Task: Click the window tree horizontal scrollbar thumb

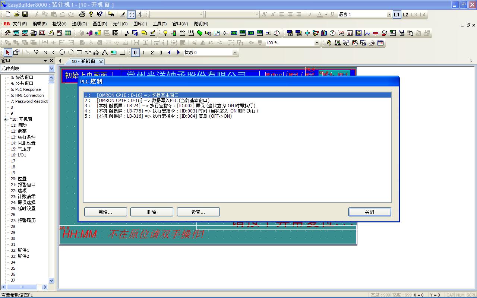Action: [x=22, y=287]
